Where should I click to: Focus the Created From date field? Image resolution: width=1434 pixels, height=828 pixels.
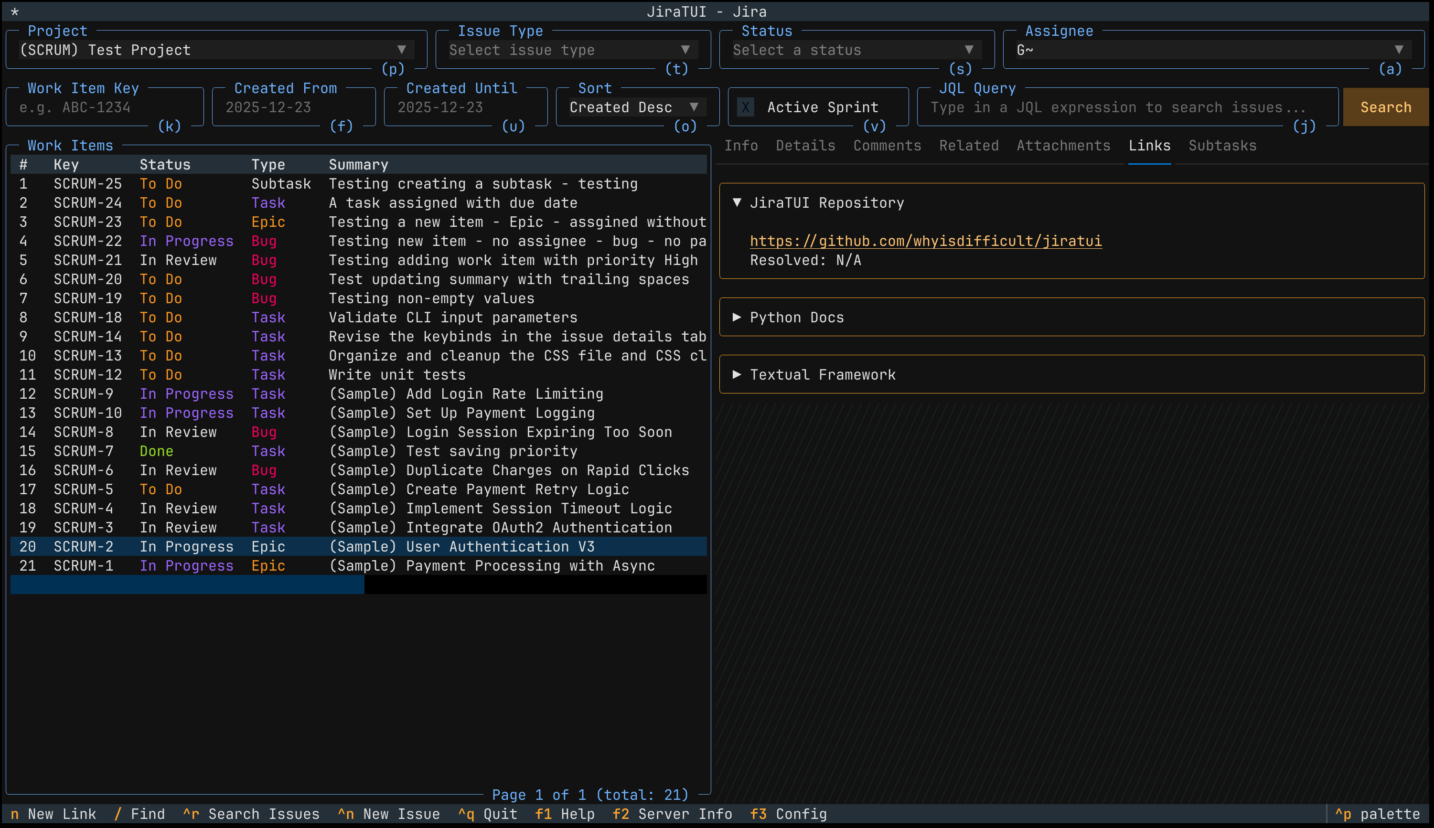click(x=294, y=107)
